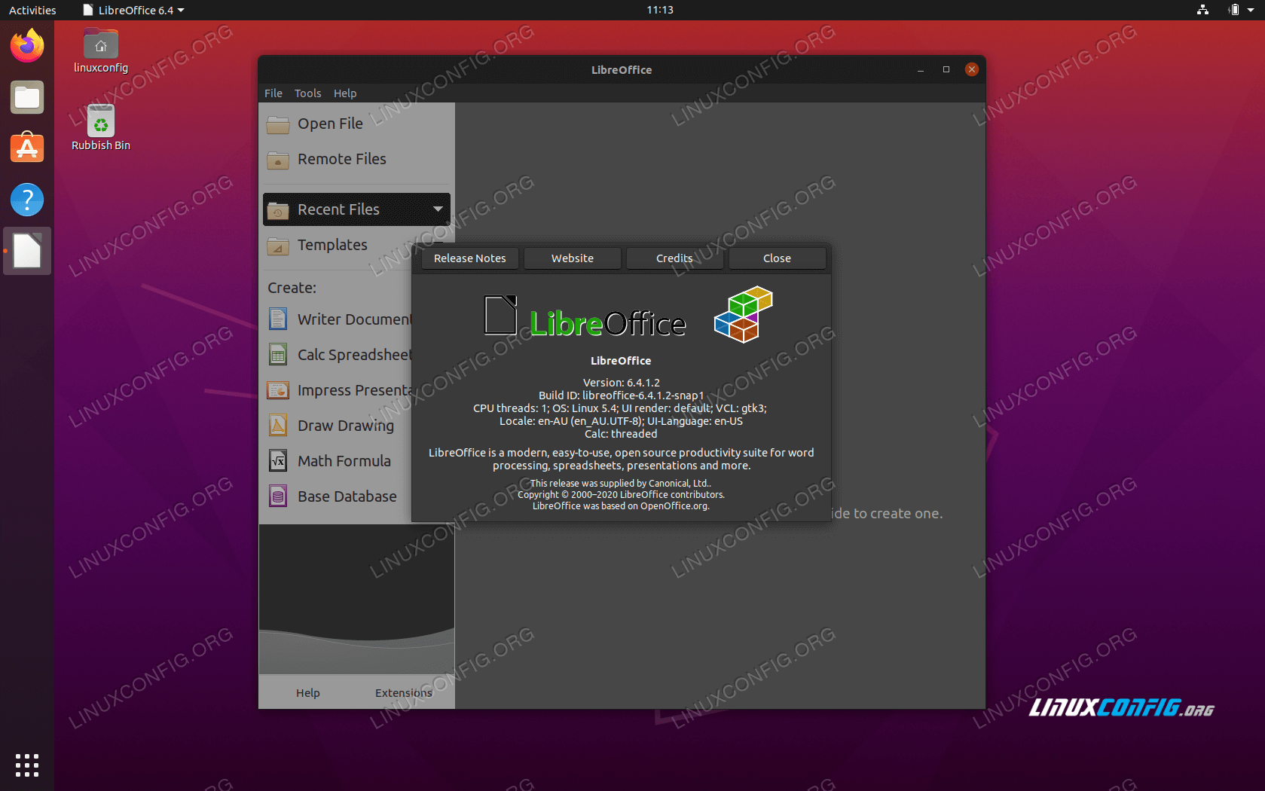
Task: Open Firefox from the dock
Action: click(27, 46)
